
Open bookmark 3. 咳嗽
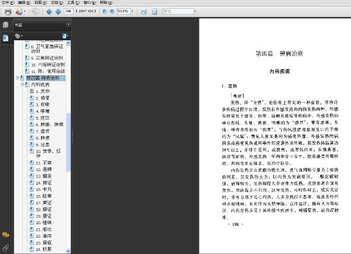click(x=43, y=105)
